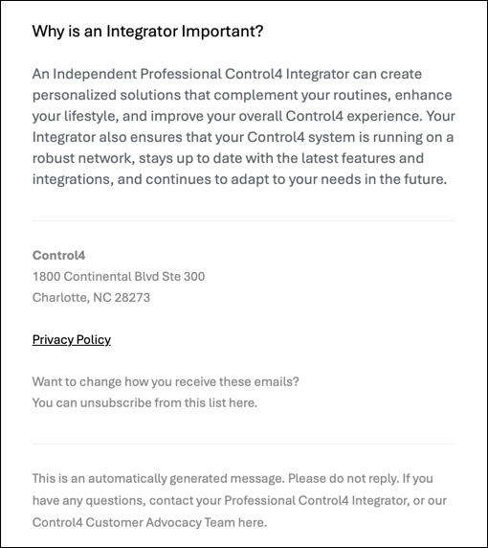Click the "1800 Continental Blvd Ste 300" address line

119,277
